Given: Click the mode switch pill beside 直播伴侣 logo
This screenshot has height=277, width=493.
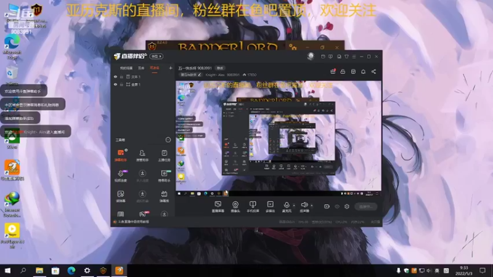Looking at the screenshot, I should [x=157, y=56].
